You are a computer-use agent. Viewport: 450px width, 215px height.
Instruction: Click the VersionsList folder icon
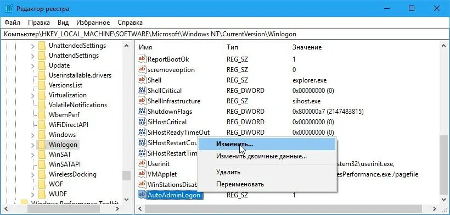pyautogui.click(x=42, y=85)
